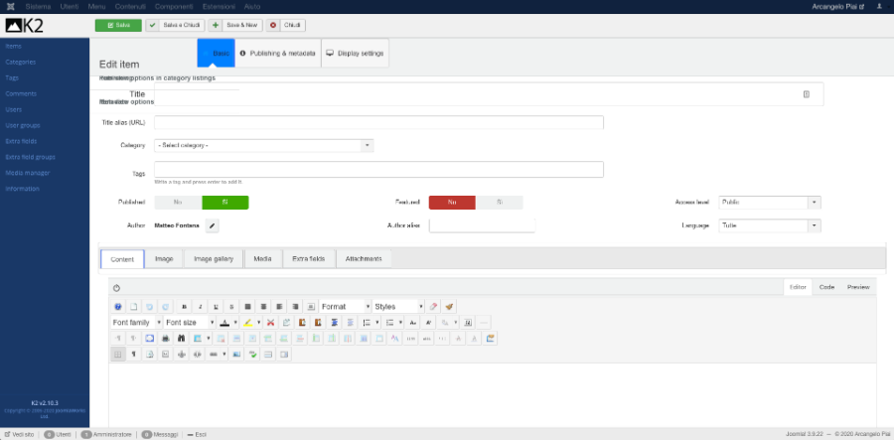Viewport: 894px width, 440px height.
Task: Open the Access level dropdown
Action: tap(770, 203)
